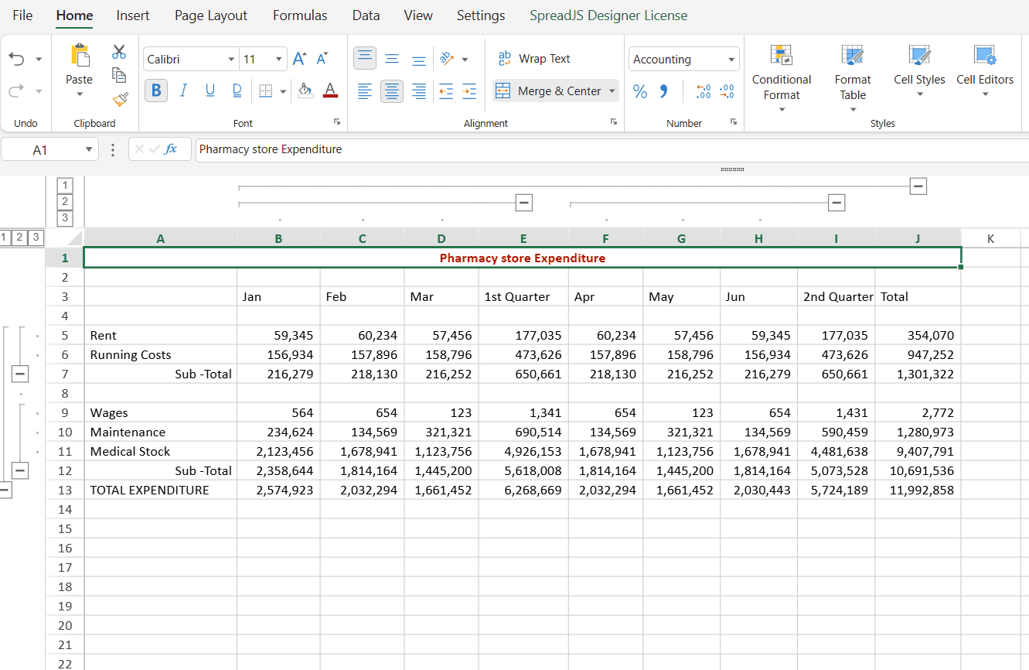1029x670 pixels.
Task: Open the font size 11 dropdown
Action: click(279, 60)
